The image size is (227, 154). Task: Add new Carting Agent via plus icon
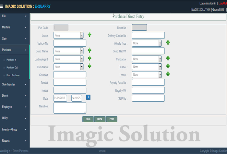click(90, 58)
